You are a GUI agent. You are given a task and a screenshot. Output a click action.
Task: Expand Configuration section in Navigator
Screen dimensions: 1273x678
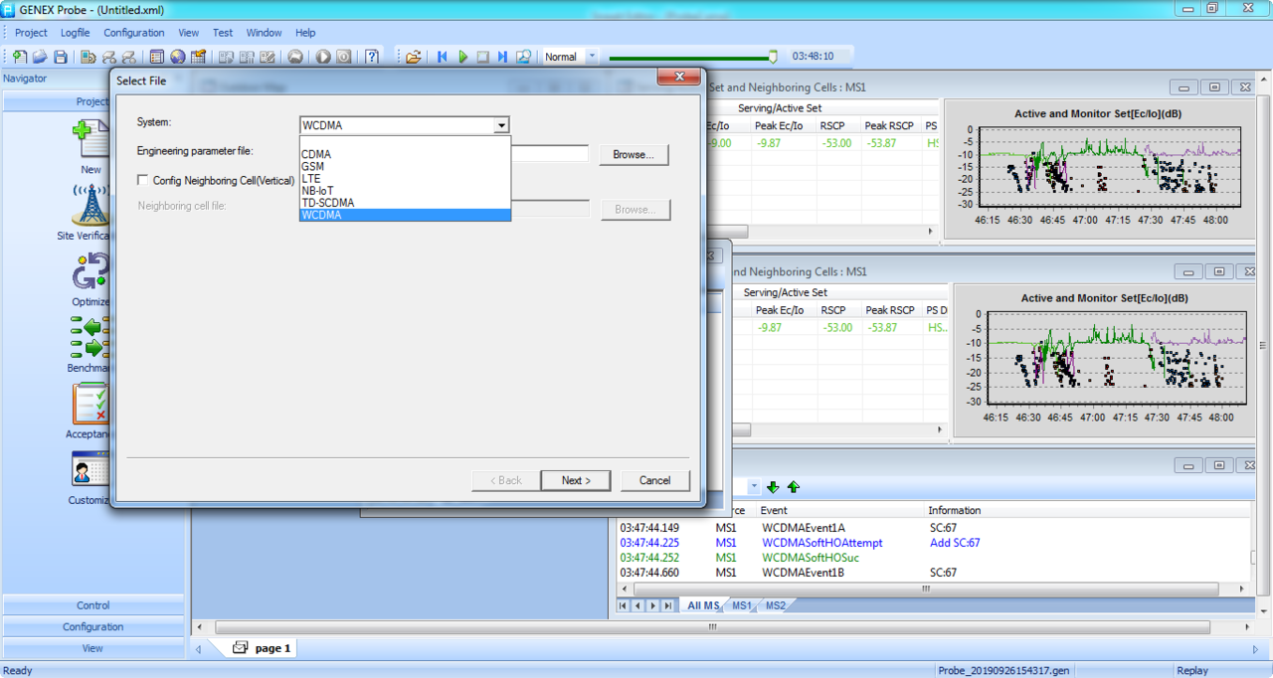(x=92, y=627)
